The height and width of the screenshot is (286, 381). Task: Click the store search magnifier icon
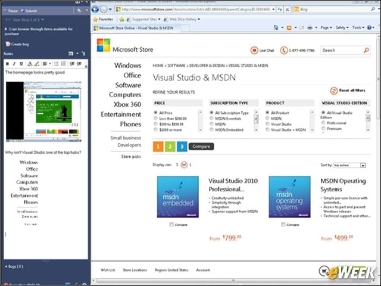click(x=366, y=50)
